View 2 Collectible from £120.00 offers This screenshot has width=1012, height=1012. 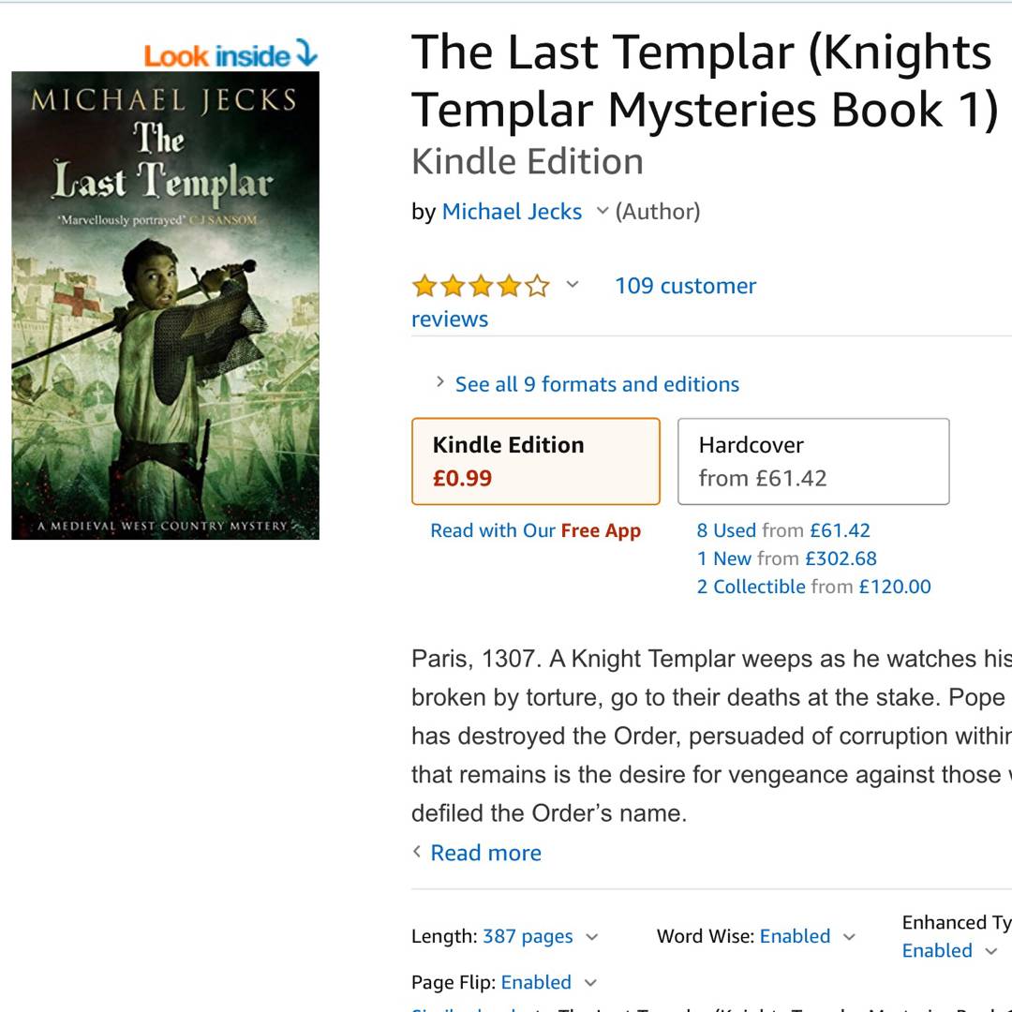point(813,587)
